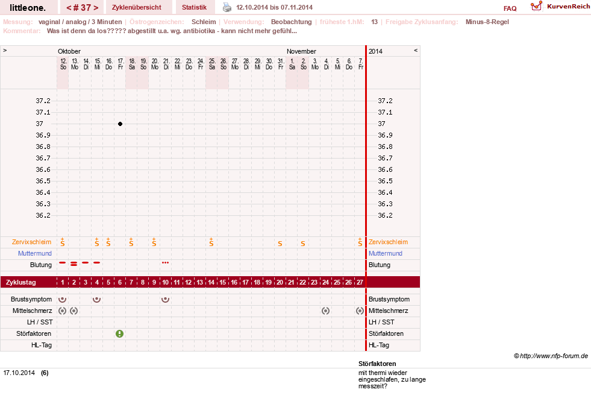The height and width of the screenshot is (404, 591).
Task: Select the black temperature dot at 37
Action: 120,124
